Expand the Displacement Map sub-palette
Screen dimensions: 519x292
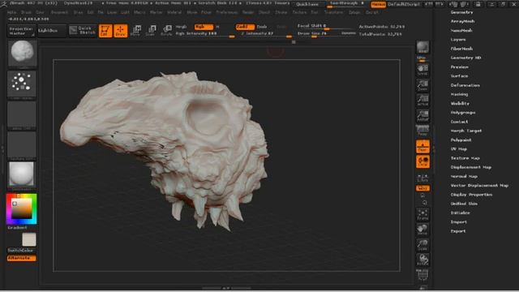pos(471,168)
